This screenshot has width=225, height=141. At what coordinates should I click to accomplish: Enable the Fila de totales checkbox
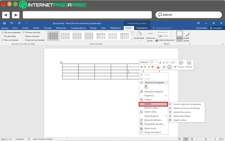coord(2,36)
